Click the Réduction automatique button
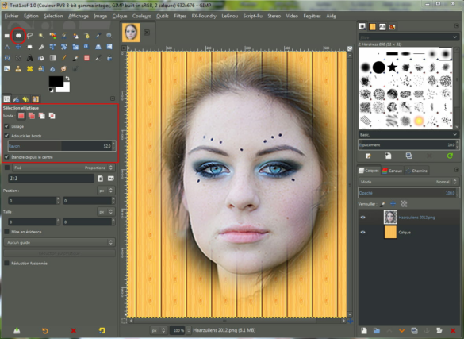 click(59, 253)
